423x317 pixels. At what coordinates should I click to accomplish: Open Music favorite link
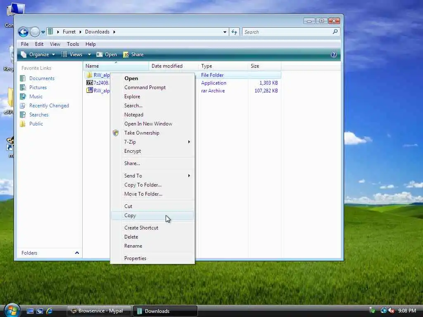(36, 97)
